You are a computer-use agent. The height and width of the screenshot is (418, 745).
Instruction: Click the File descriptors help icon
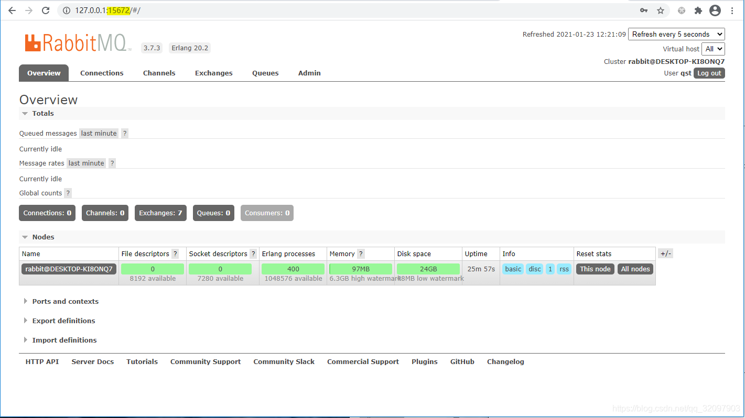pyautogui.click(x=175, y=254)
